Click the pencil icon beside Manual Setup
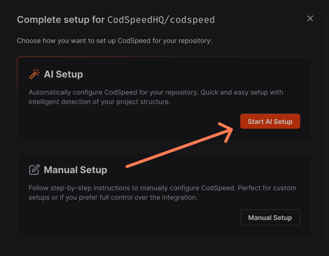 coord(34,169)
